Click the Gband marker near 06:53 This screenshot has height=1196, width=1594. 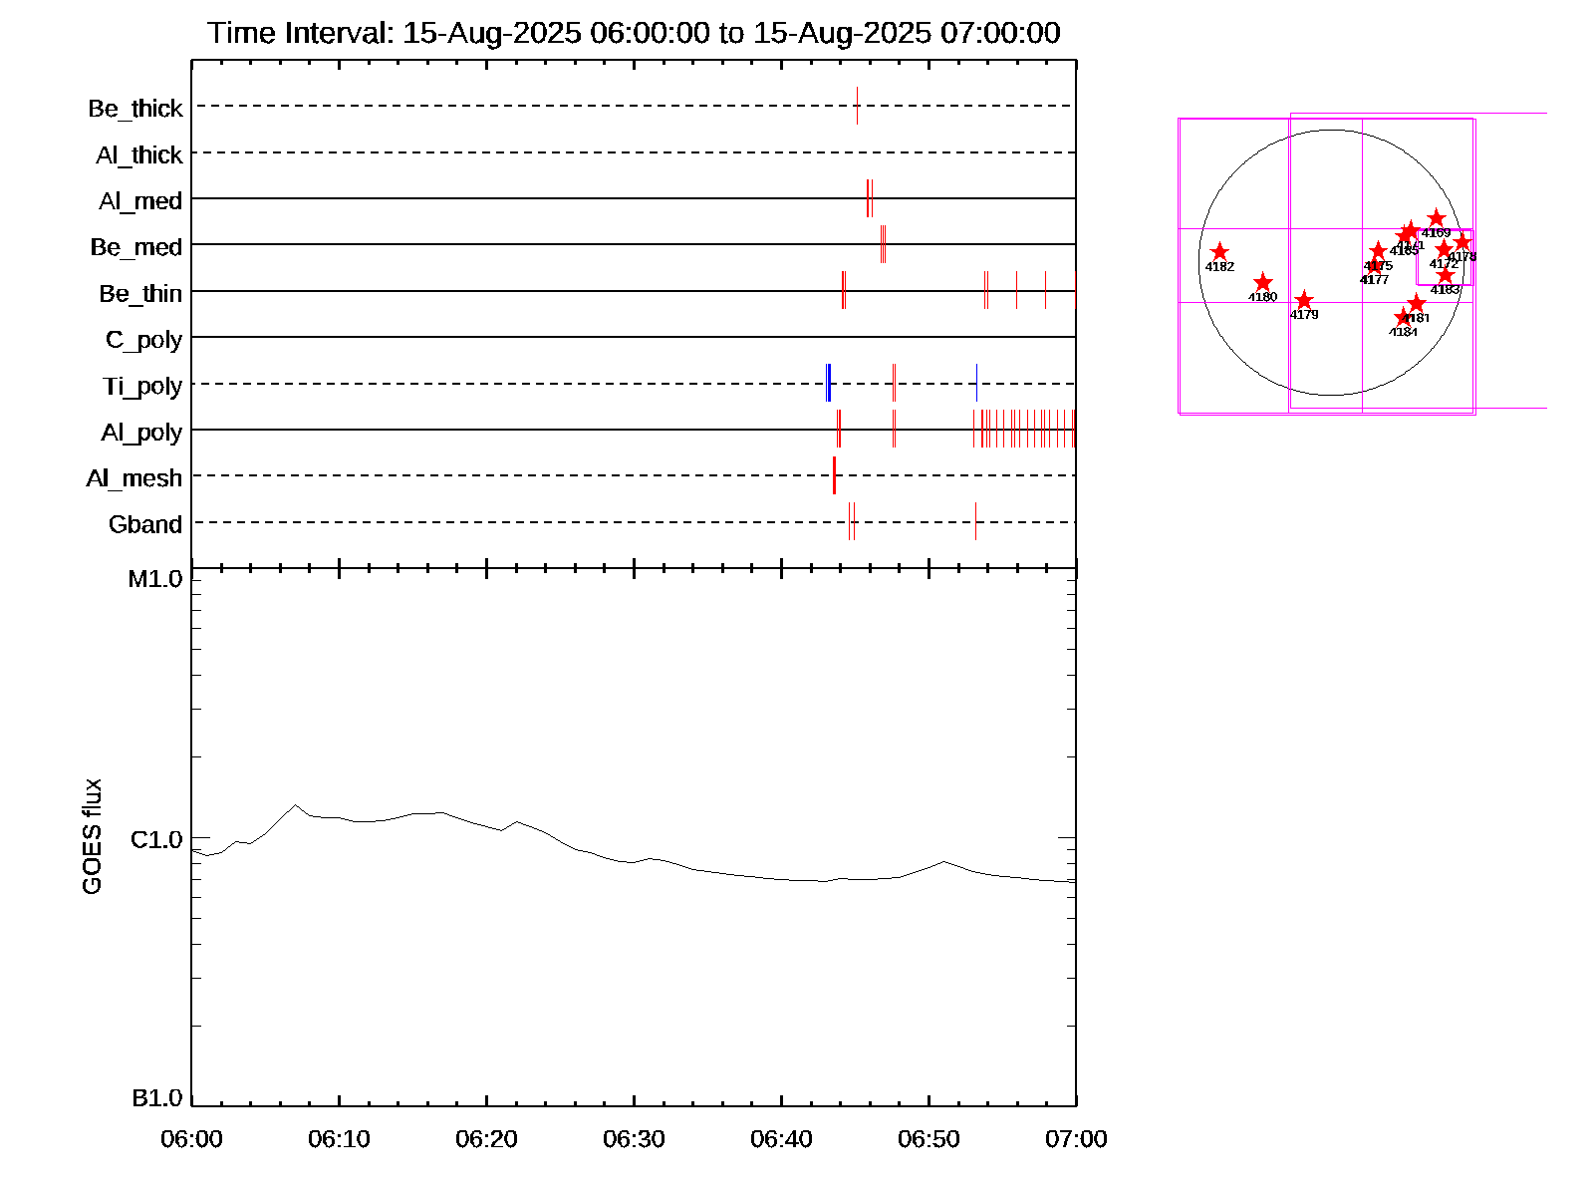point(975,521)
